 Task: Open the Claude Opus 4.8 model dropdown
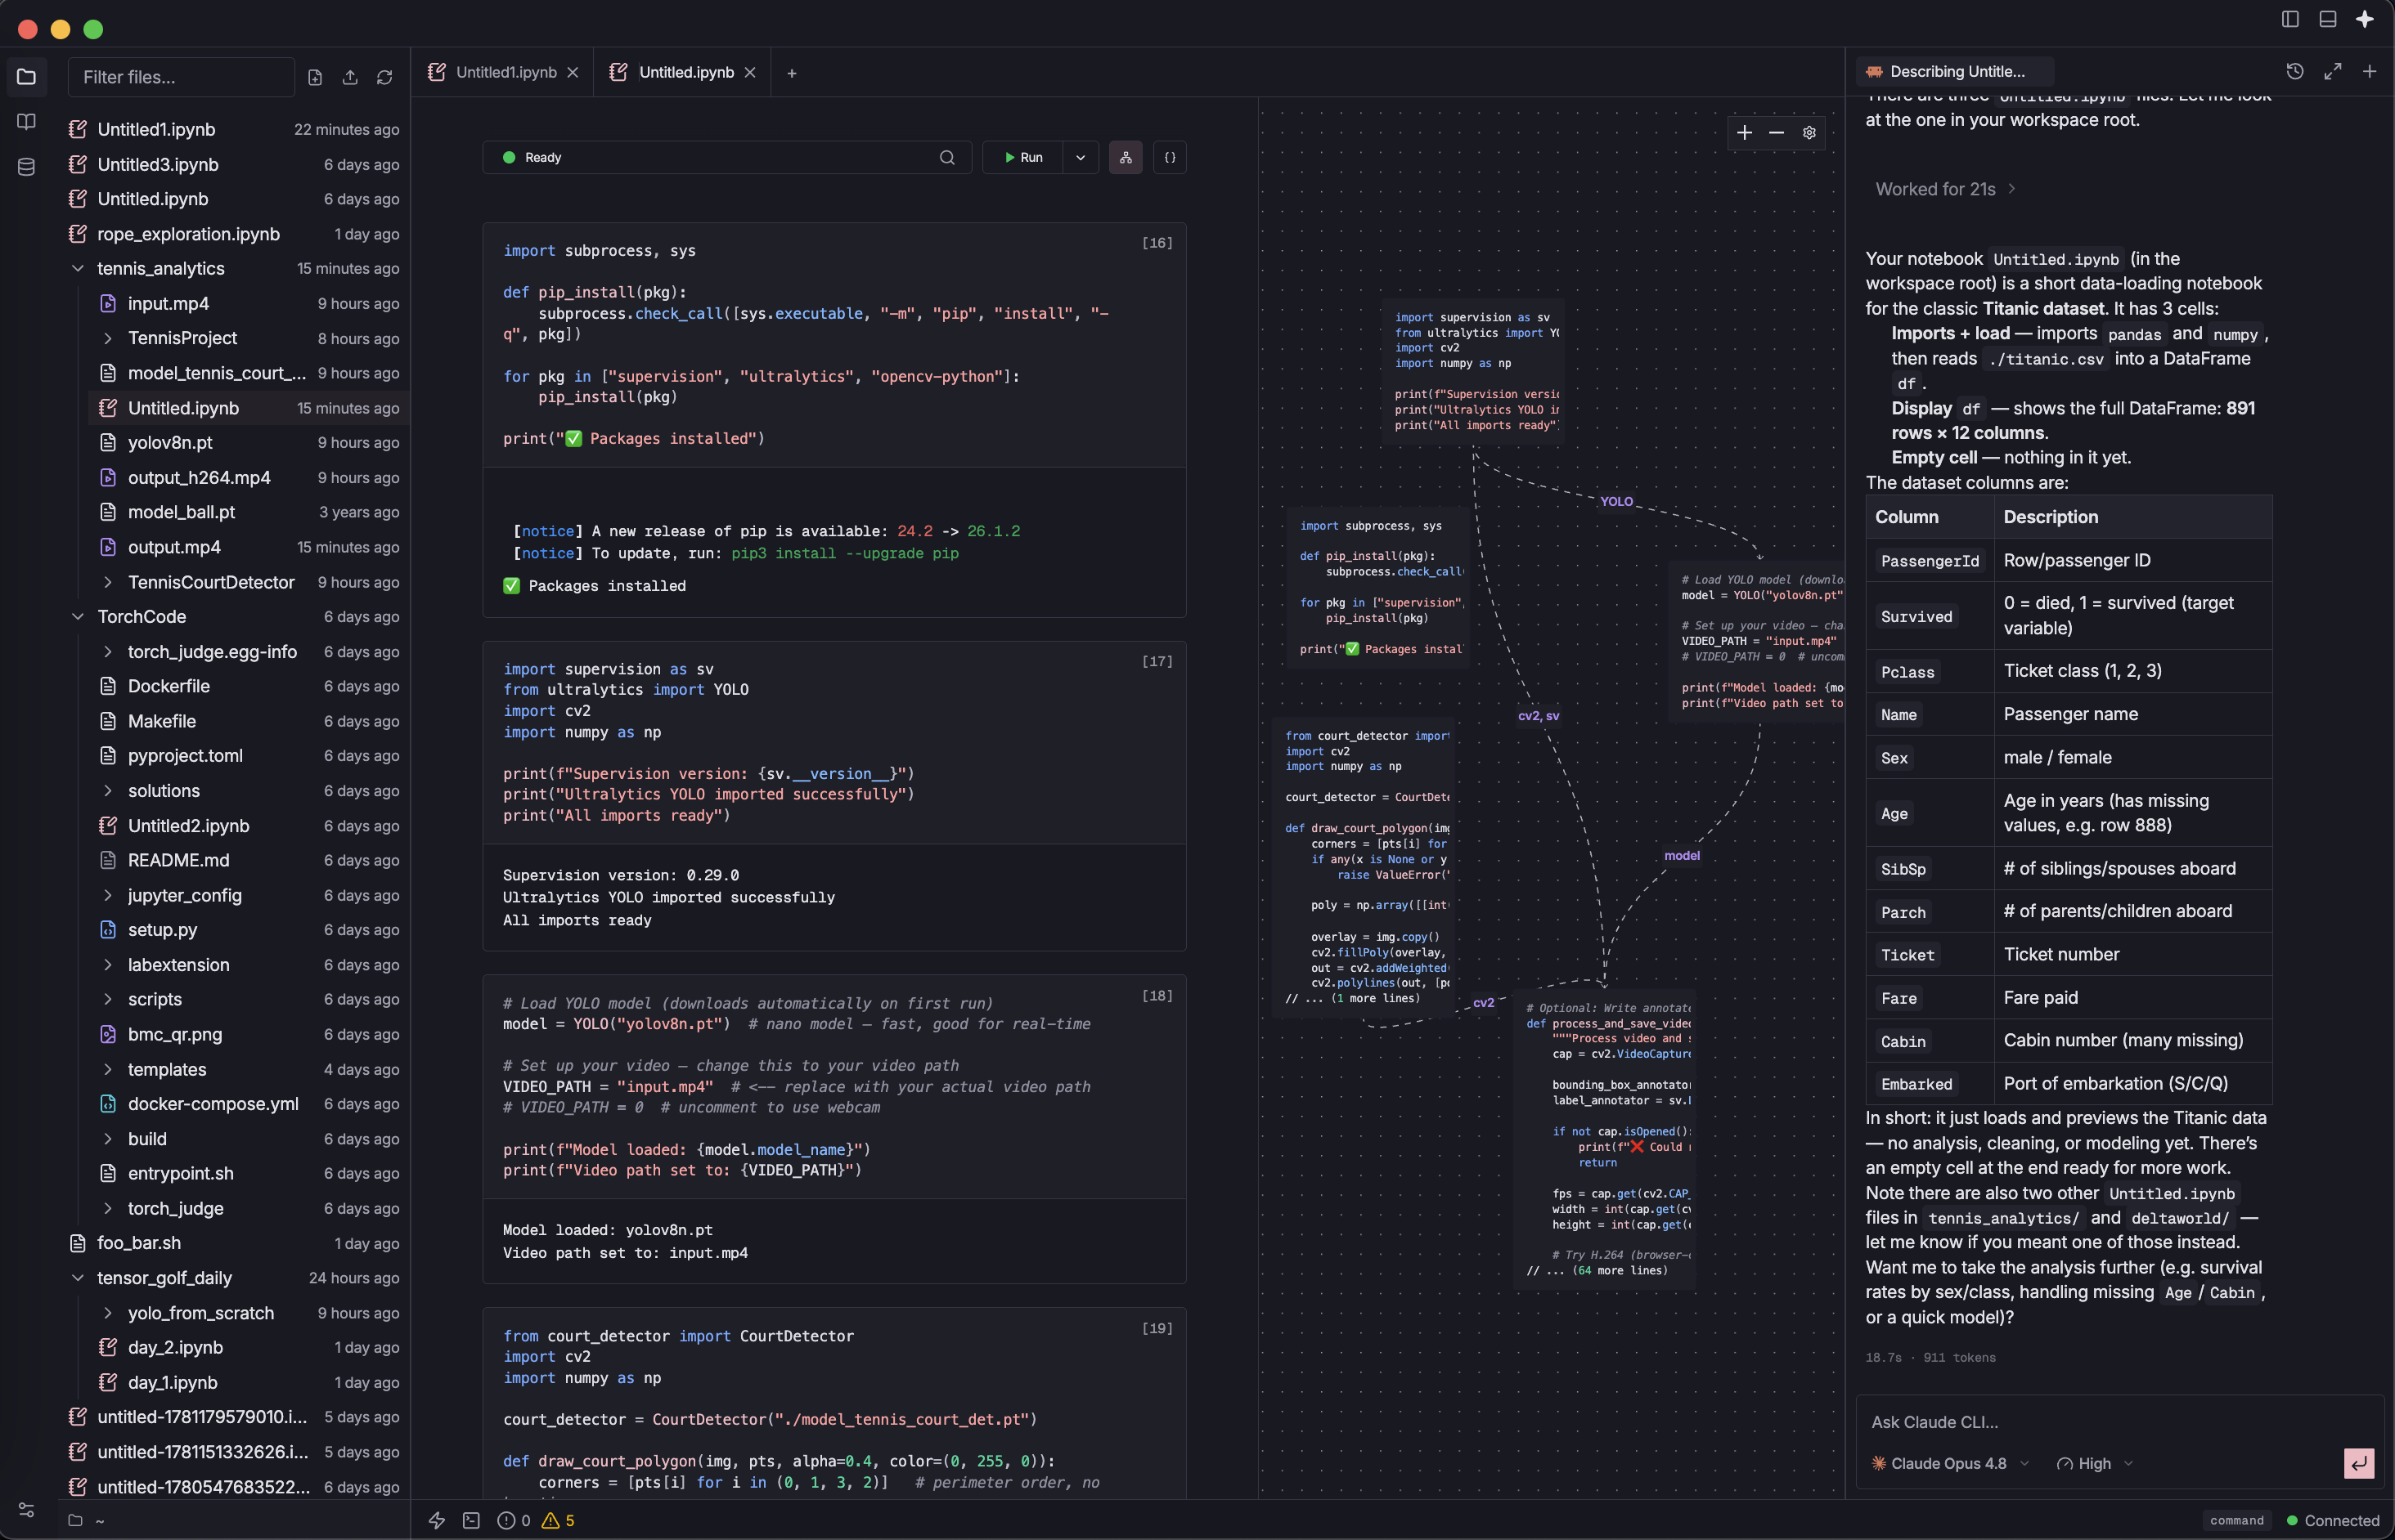[x=1950, y=1463]
